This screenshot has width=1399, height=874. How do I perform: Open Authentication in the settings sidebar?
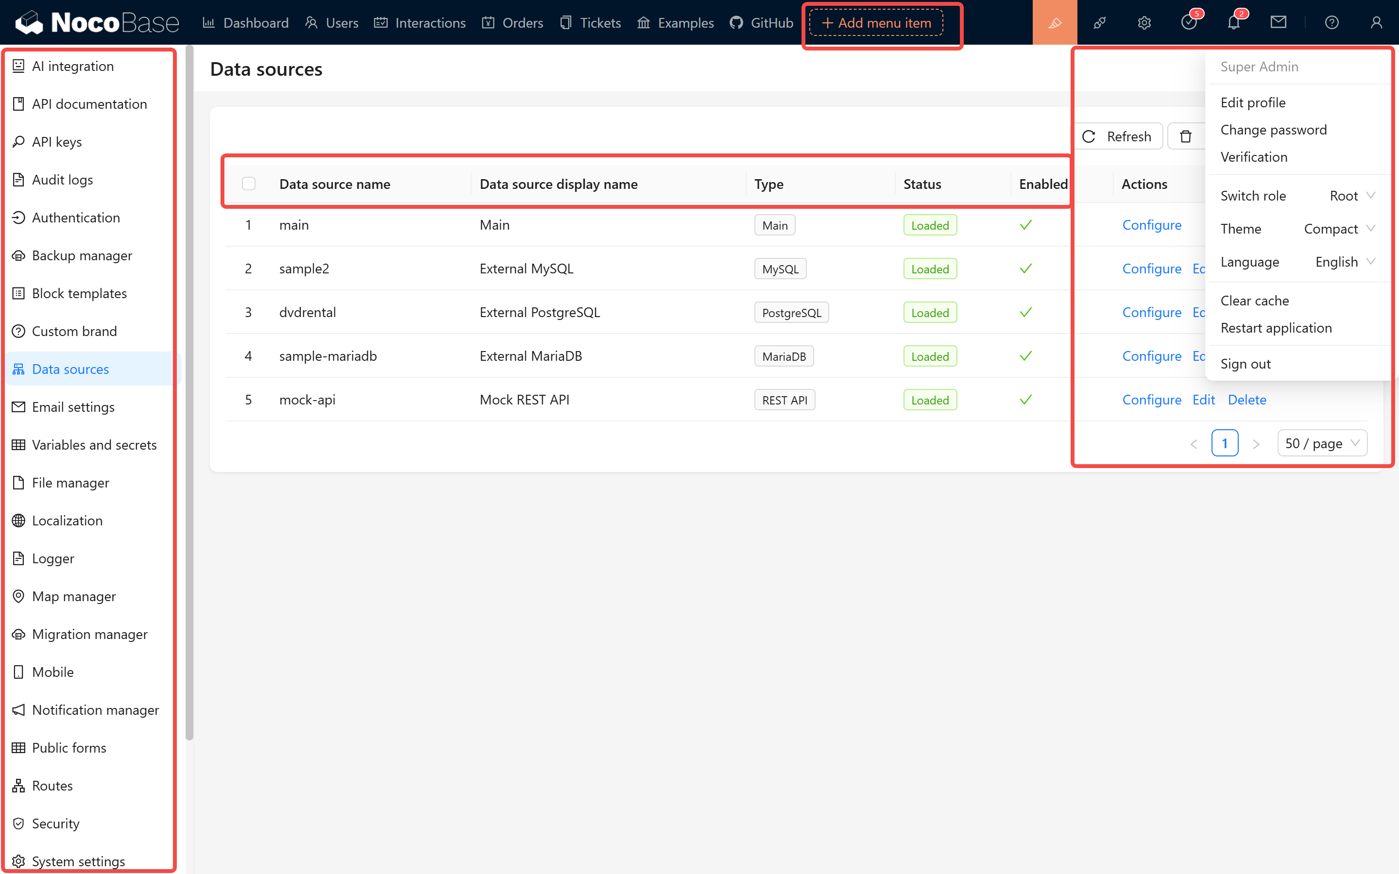pos(76,218)
